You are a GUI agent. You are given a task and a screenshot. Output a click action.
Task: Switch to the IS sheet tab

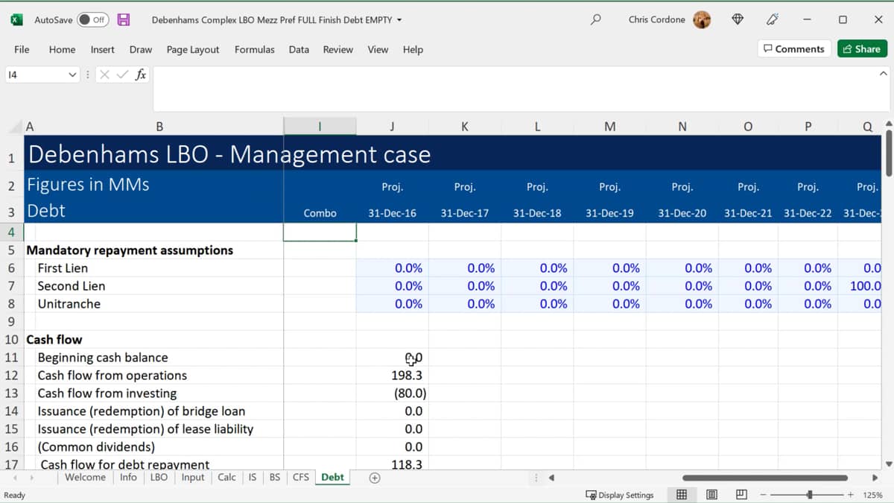click(x=252, y=477)
